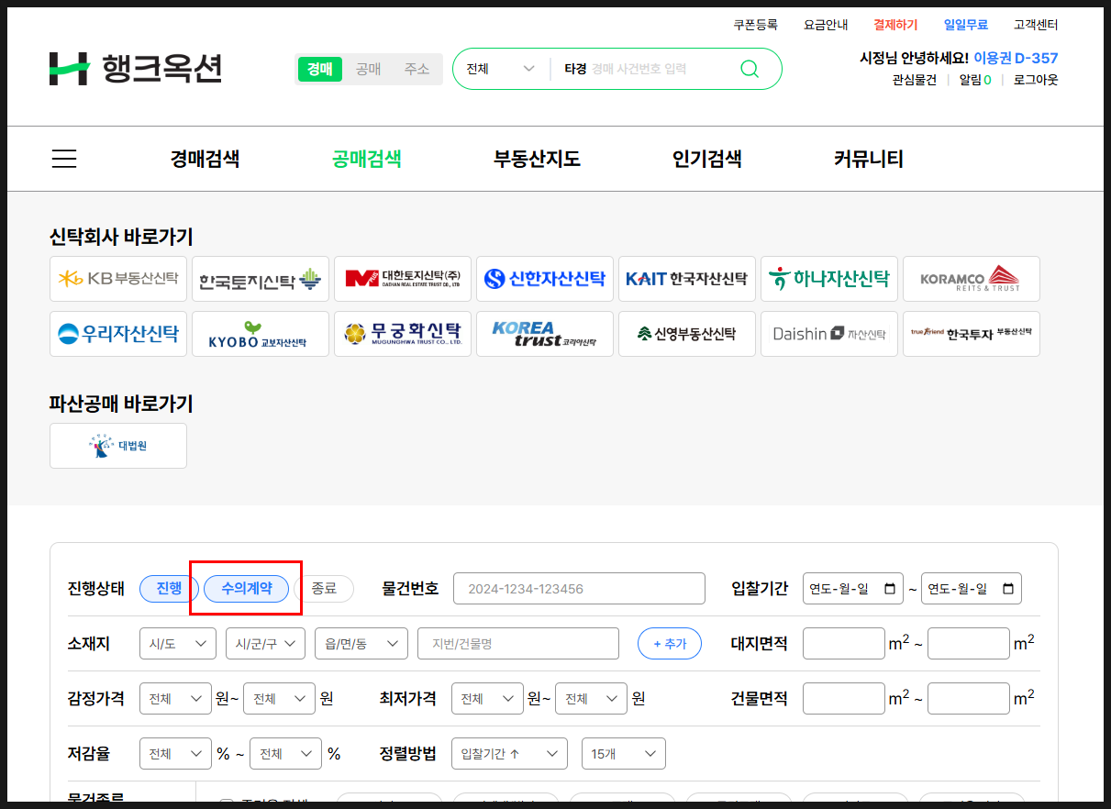Go to 부동산지도 menu

click(x=537, y=159)
